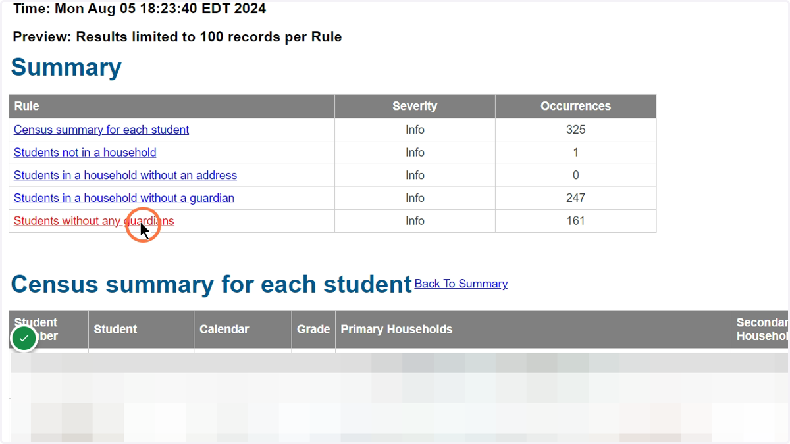
Task: Select the 161 occurrences cell
Action: pos(576,221)
